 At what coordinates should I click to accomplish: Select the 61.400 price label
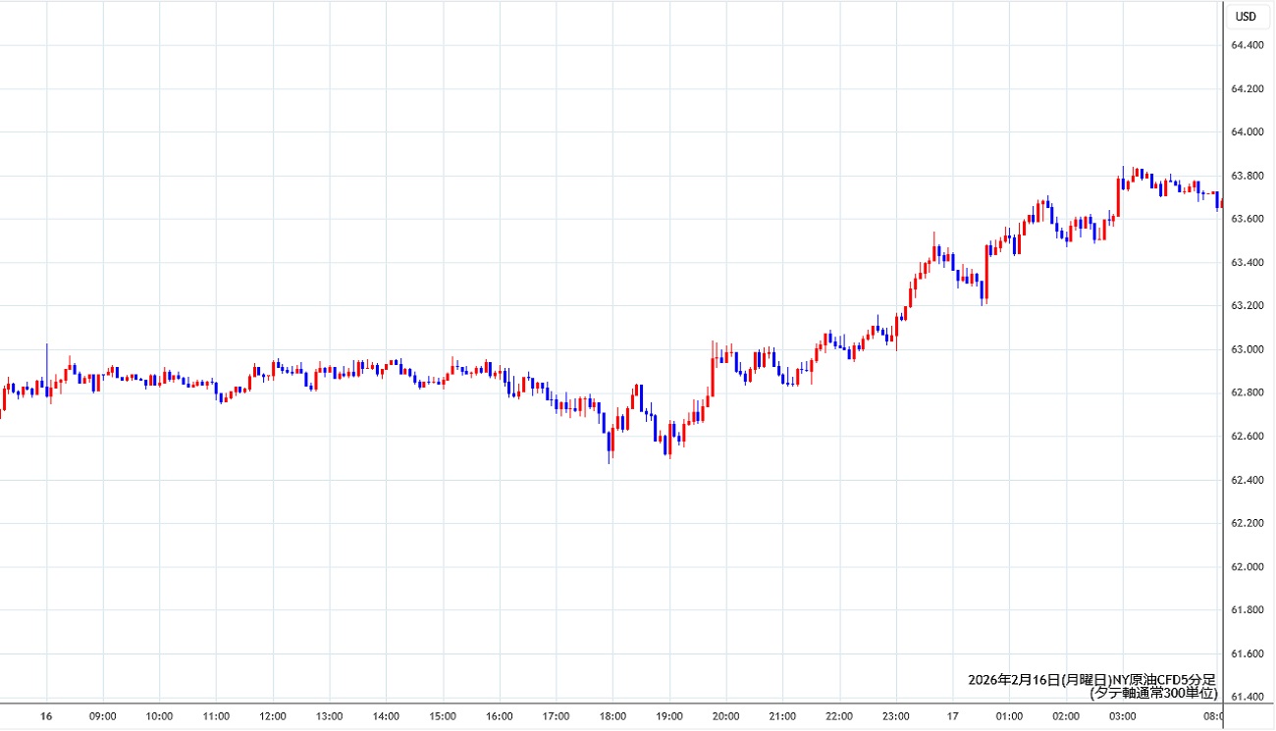(1247, 698)
